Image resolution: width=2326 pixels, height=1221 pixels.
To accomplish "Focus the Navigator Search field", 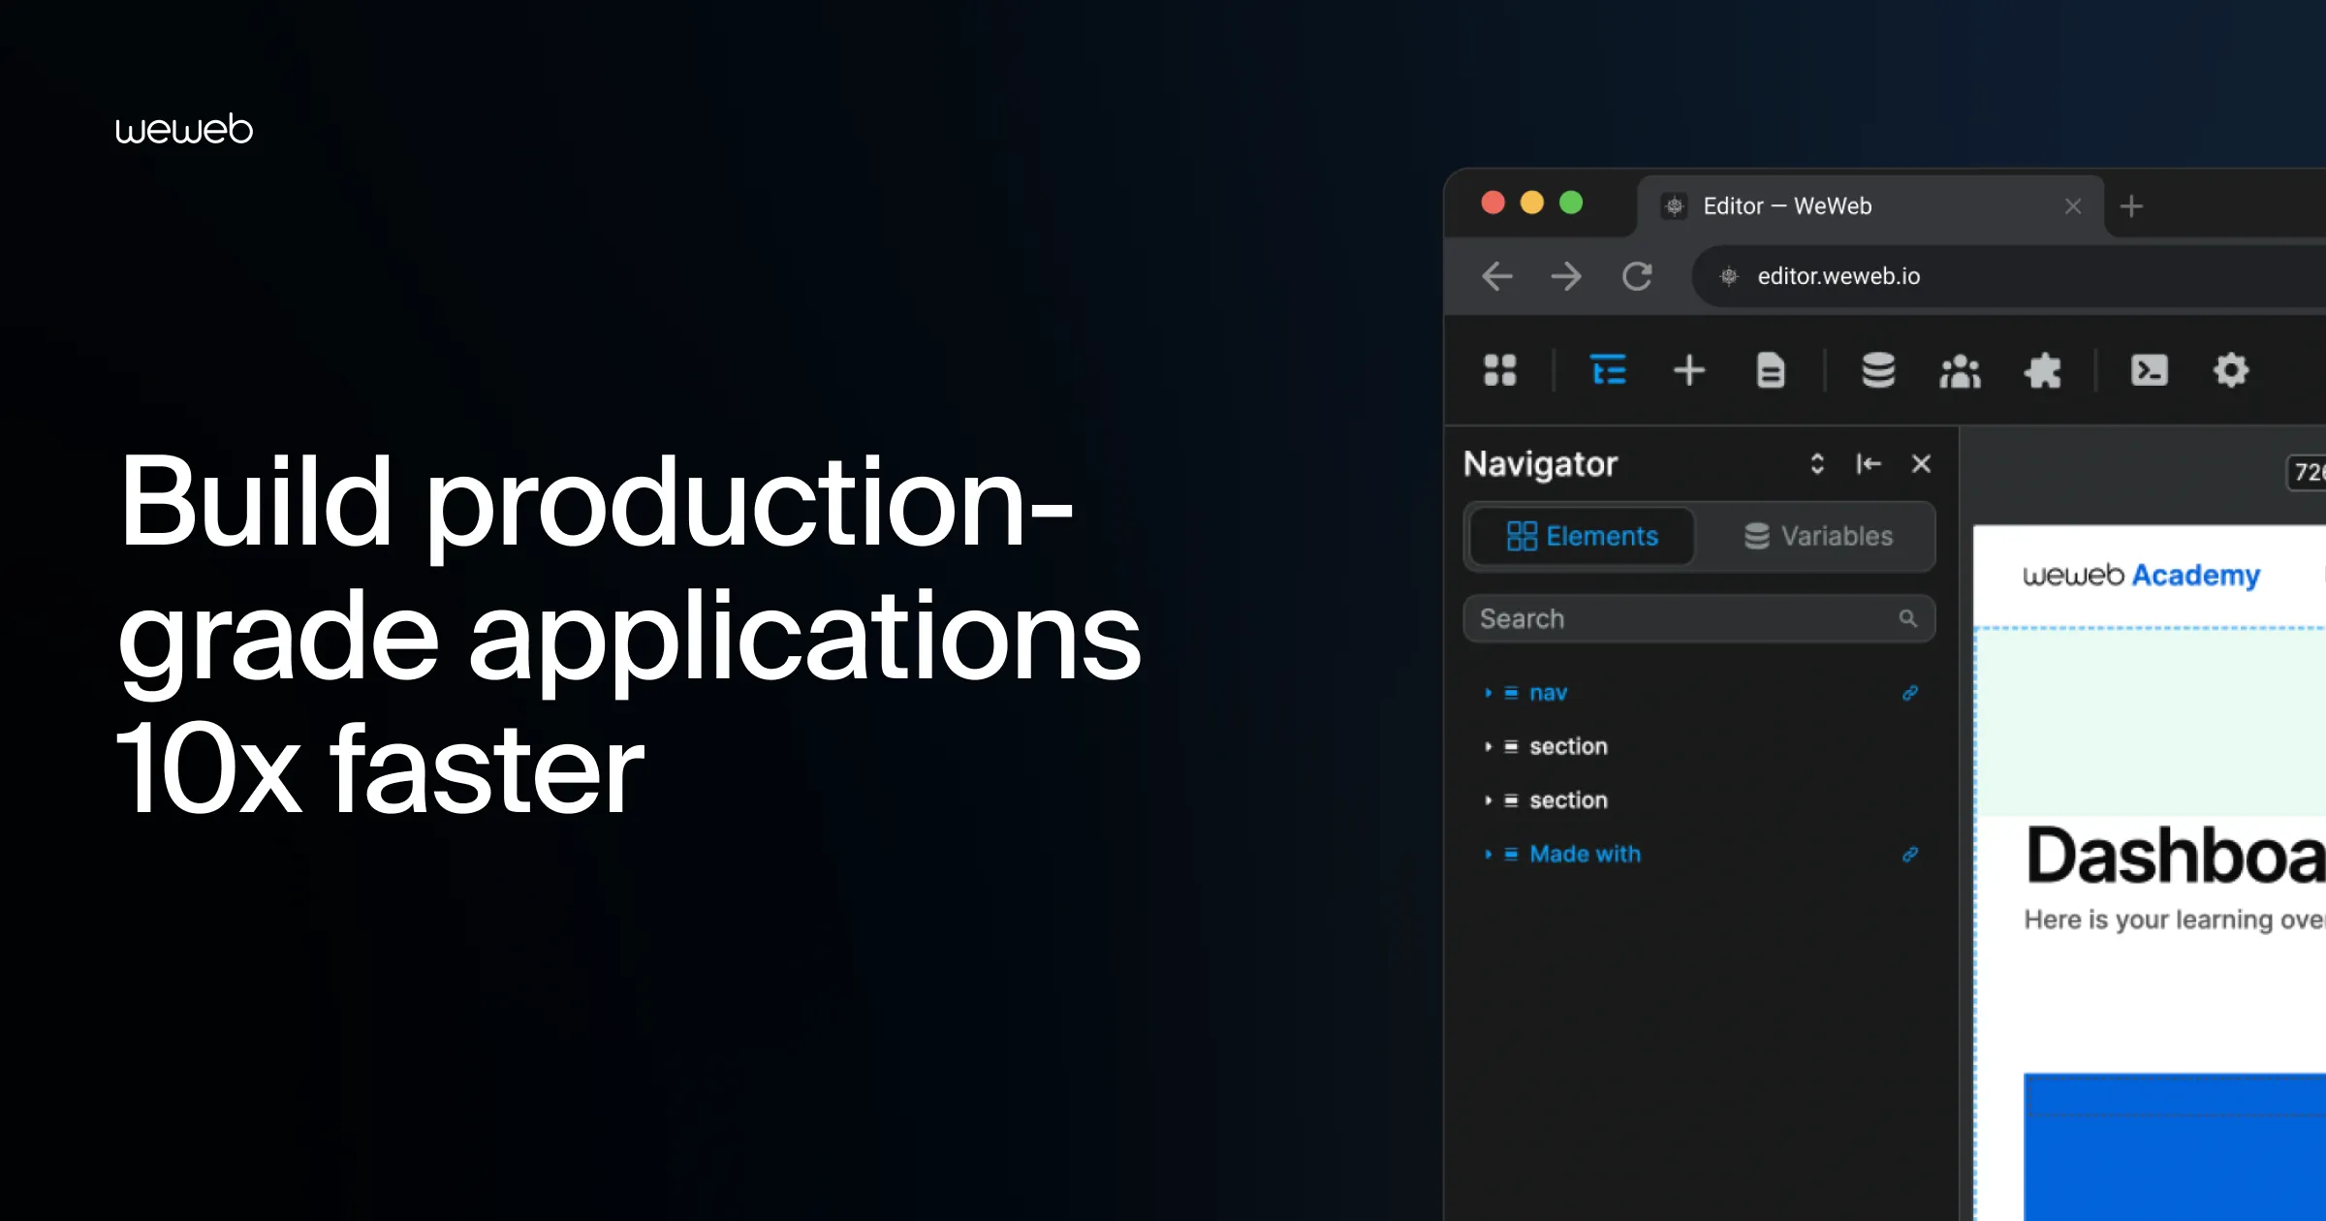I will [x=1699, y=618].
